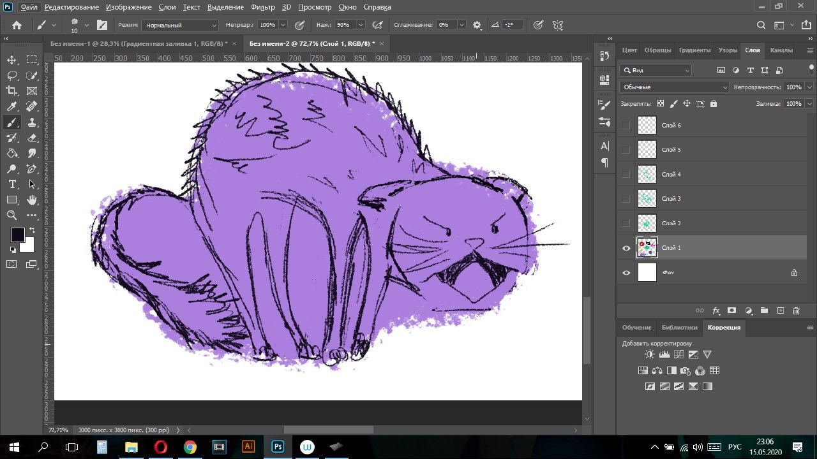
Task: Select the Zoom tool in toolbox
Action: (x=11, y=215)
